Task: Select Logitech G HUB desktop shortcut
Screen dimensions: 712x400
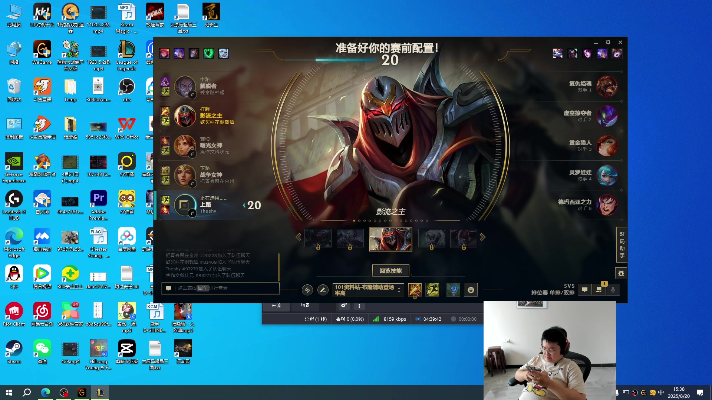Action: 14,206
